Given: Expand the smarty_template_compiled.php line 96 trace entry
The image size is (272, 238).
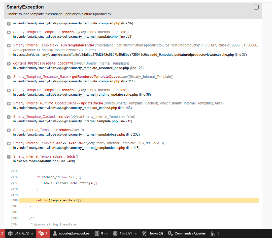Looking at the screenshot, I should click(x=9, y=24).
